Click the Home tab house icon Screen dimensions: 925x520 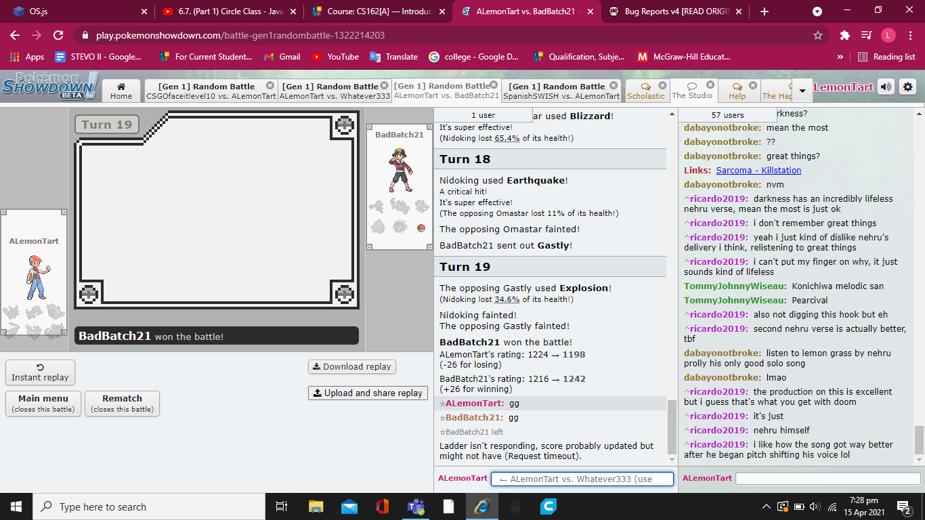121,87
